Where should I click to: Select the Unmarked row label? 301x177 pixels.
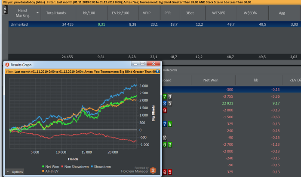tap(19, 24)
